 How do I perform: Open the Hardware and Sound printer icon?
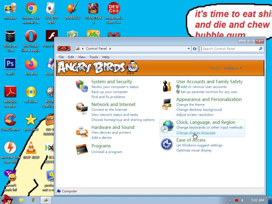click(x=82, y=132)
